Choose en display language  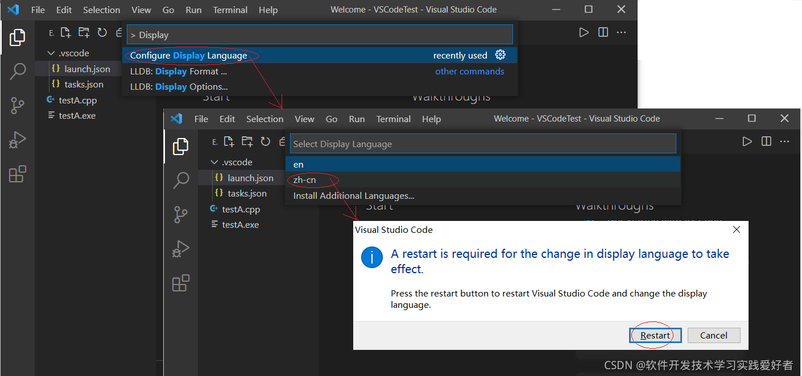coord(483,164)
